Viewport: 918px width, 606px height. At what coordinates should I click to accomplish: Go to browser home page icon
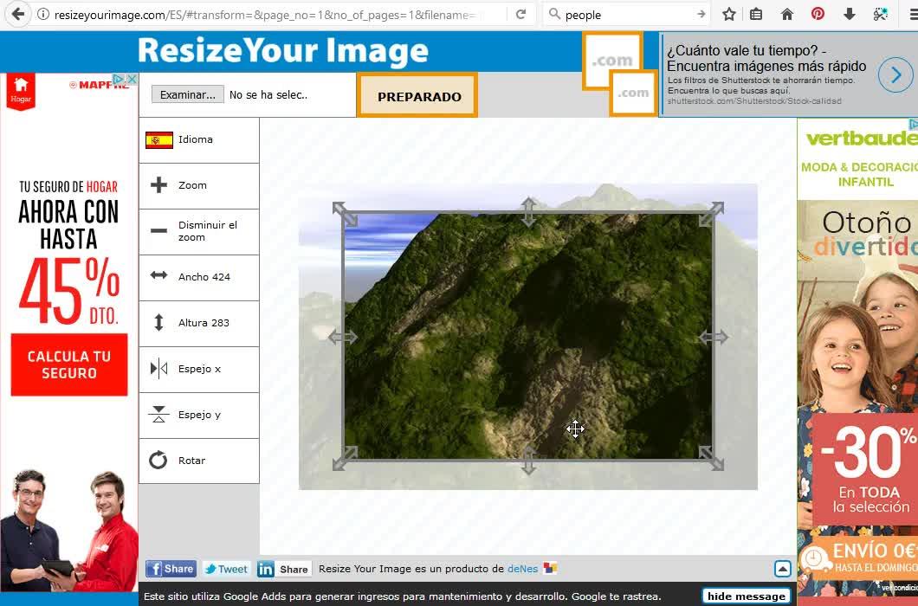coord(787,14)
